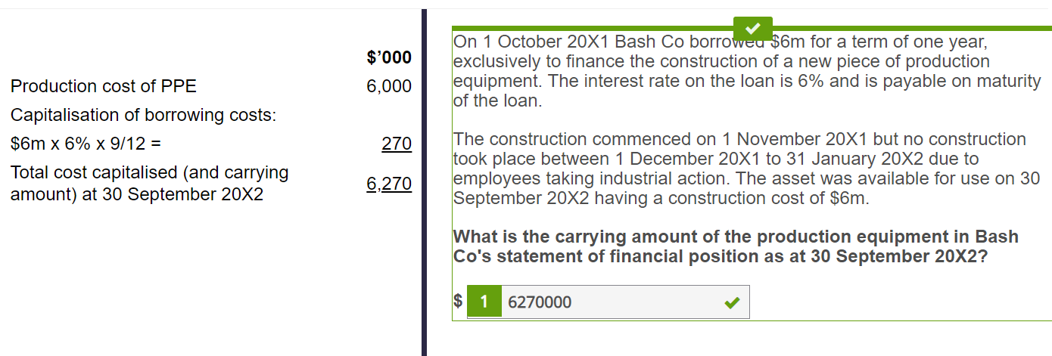This screenshot has height=356, width=1052.
Task: Click the double-underlined 6,270 total
Action: click(389, 184)
